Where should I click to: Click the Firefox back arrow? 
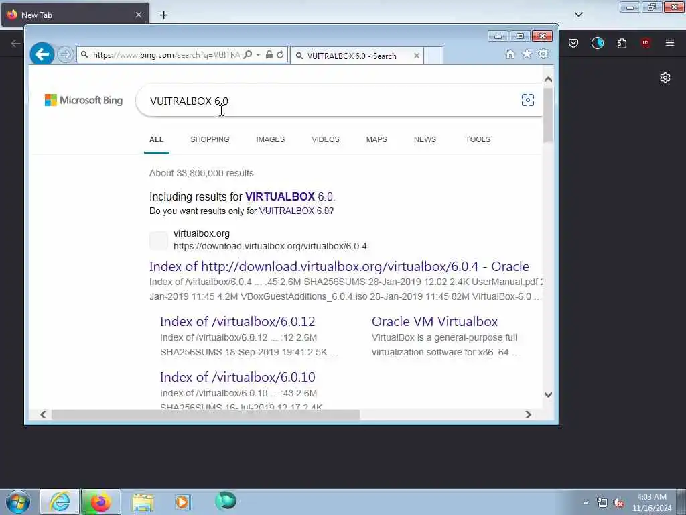pos(16,43)
